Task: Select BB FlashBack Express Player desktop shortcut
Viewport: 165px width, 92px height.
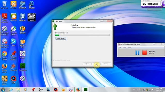Action: point(4,31)
